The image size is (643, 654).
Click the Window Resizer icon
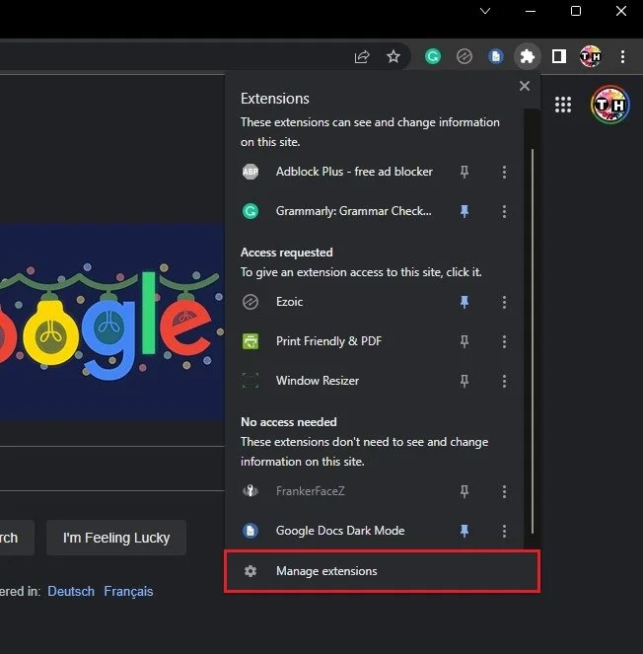[250, 381]
